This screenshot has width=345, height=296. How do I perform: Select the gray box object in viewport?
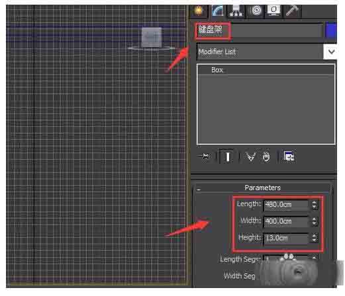point(152,37)
